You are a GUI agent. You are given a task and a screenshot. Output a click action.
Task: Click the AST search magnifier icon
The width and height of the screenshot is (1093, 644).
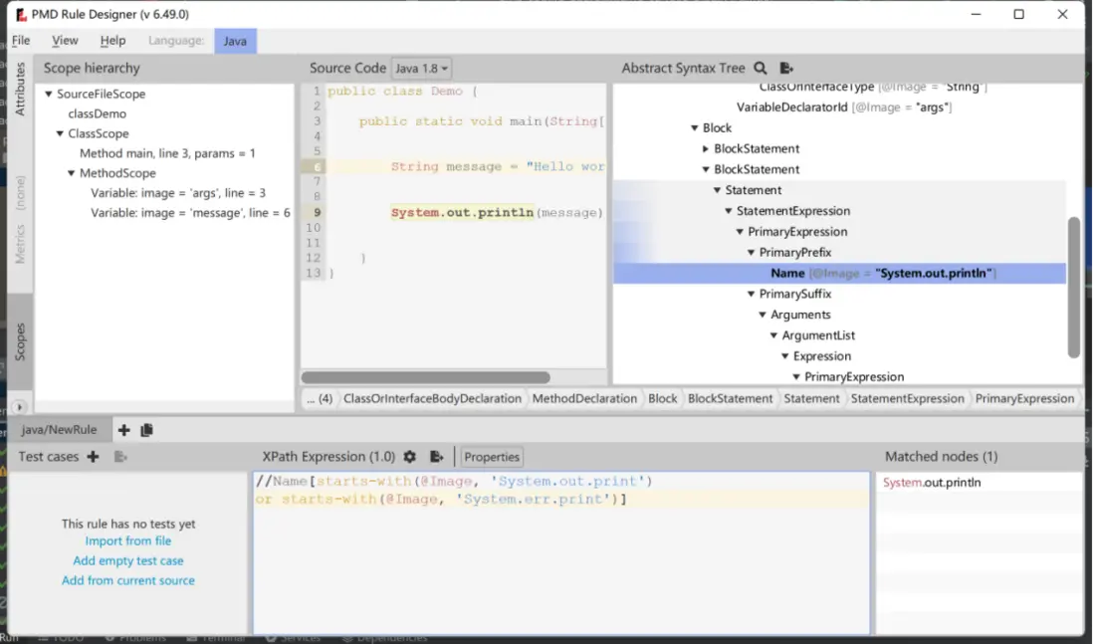tap(761, 69)
